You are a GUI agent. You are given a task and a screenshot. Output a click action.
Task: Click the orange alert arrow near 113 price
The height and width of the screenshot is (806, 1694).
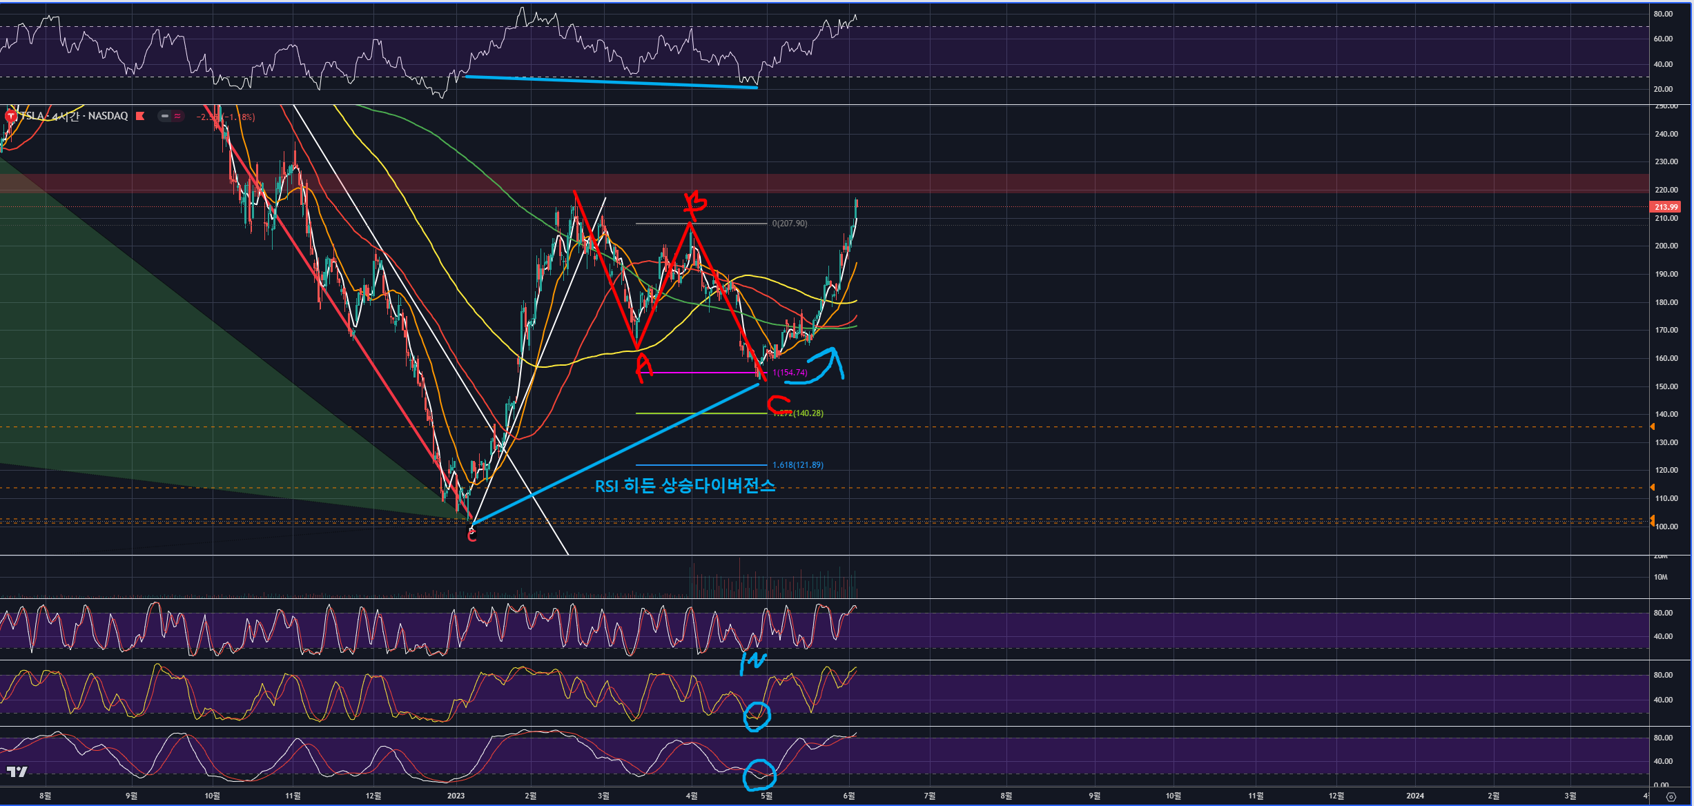click(1652, 488)
